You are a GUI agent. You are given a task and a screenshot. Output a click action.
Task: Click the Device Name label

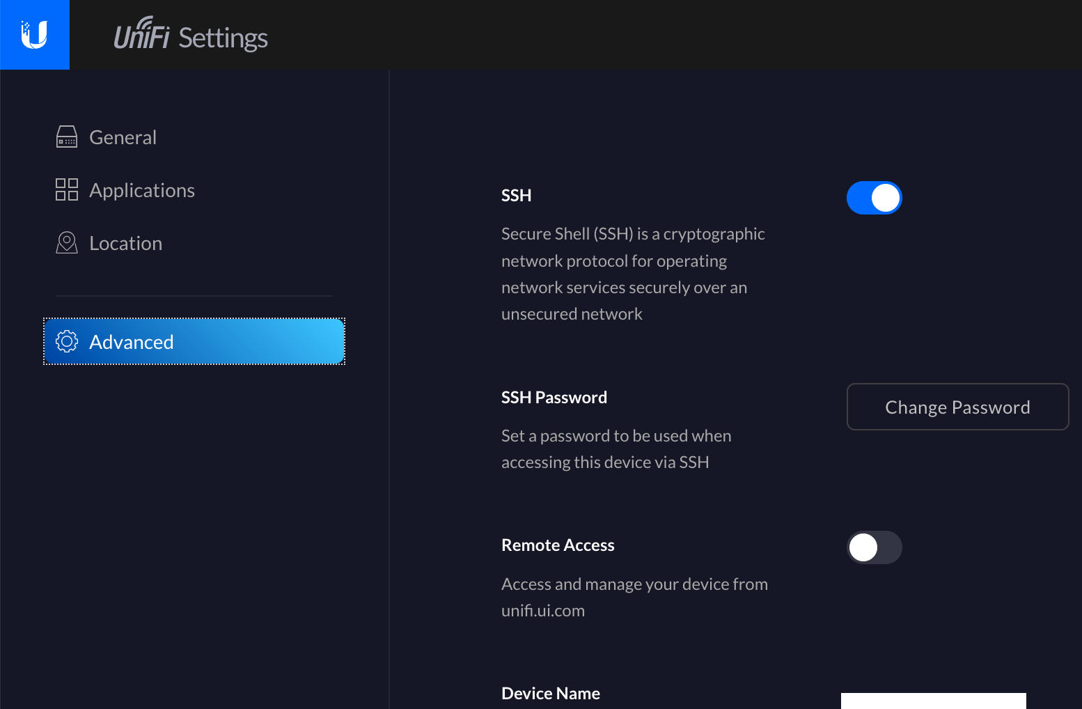(x=550, y=694)
